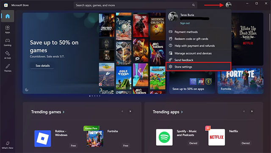Image resolution: width=271 pixels, height=153 pixels.
Task: Open What's New in sidebar
Action: tap(8, 145)
